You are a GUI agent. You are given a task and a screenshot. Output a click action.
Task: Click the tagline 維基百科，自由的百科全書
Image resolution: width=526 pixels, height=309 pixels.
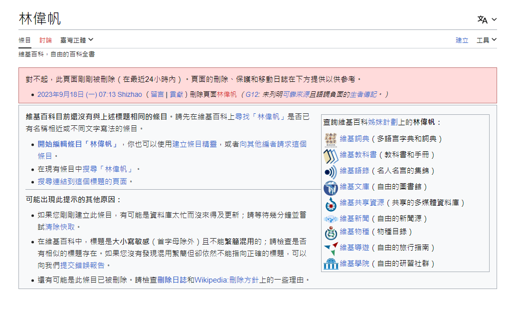coord(57,54)
